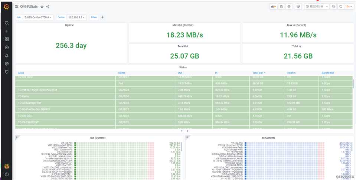The image size is (356, 180).
Task: Refresh the dashboard now
Action: coord(341,7)
